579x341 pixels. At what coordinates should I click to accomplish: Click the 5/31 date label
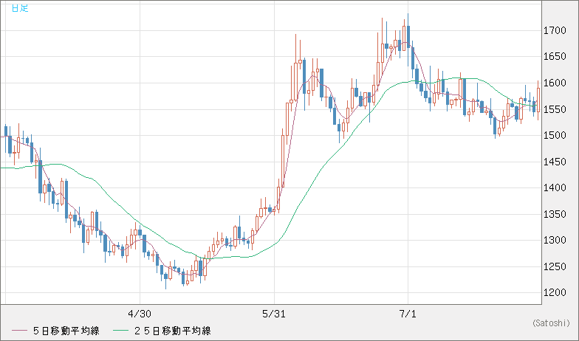click(274, 314)
